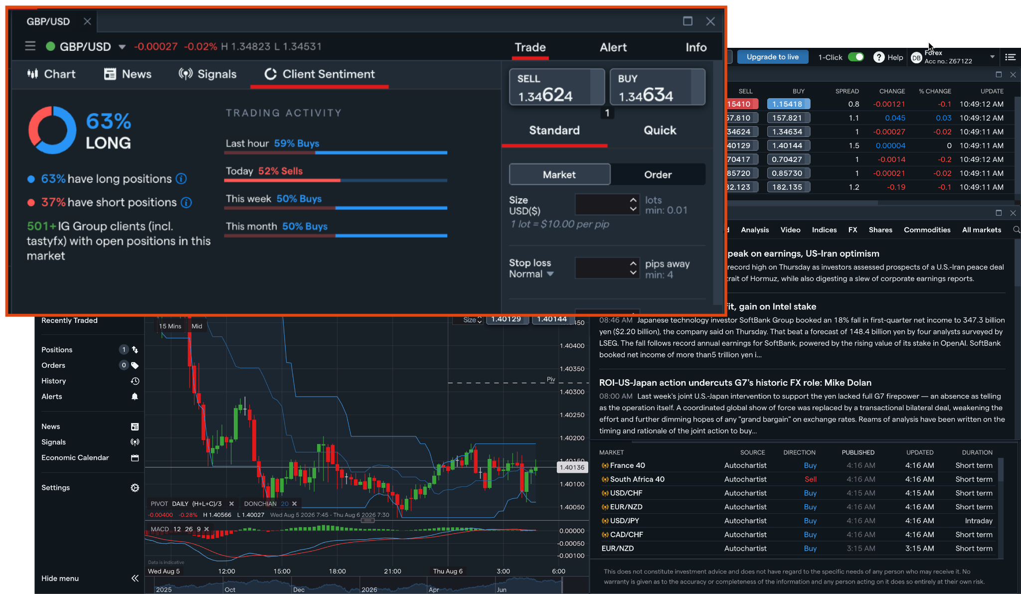The image size is (1021, 594).
Task: Open the list view icon beside account
Action: [x=1010, y=57]
